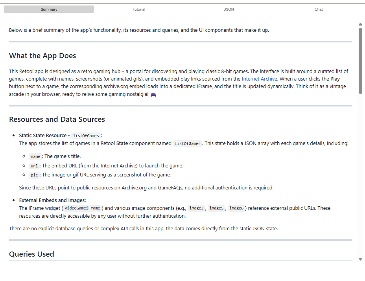Click the listOfGames code label in the Static State Resource bullet
Image resolution: width=365 pixels, height=281 pixels.
86,136
